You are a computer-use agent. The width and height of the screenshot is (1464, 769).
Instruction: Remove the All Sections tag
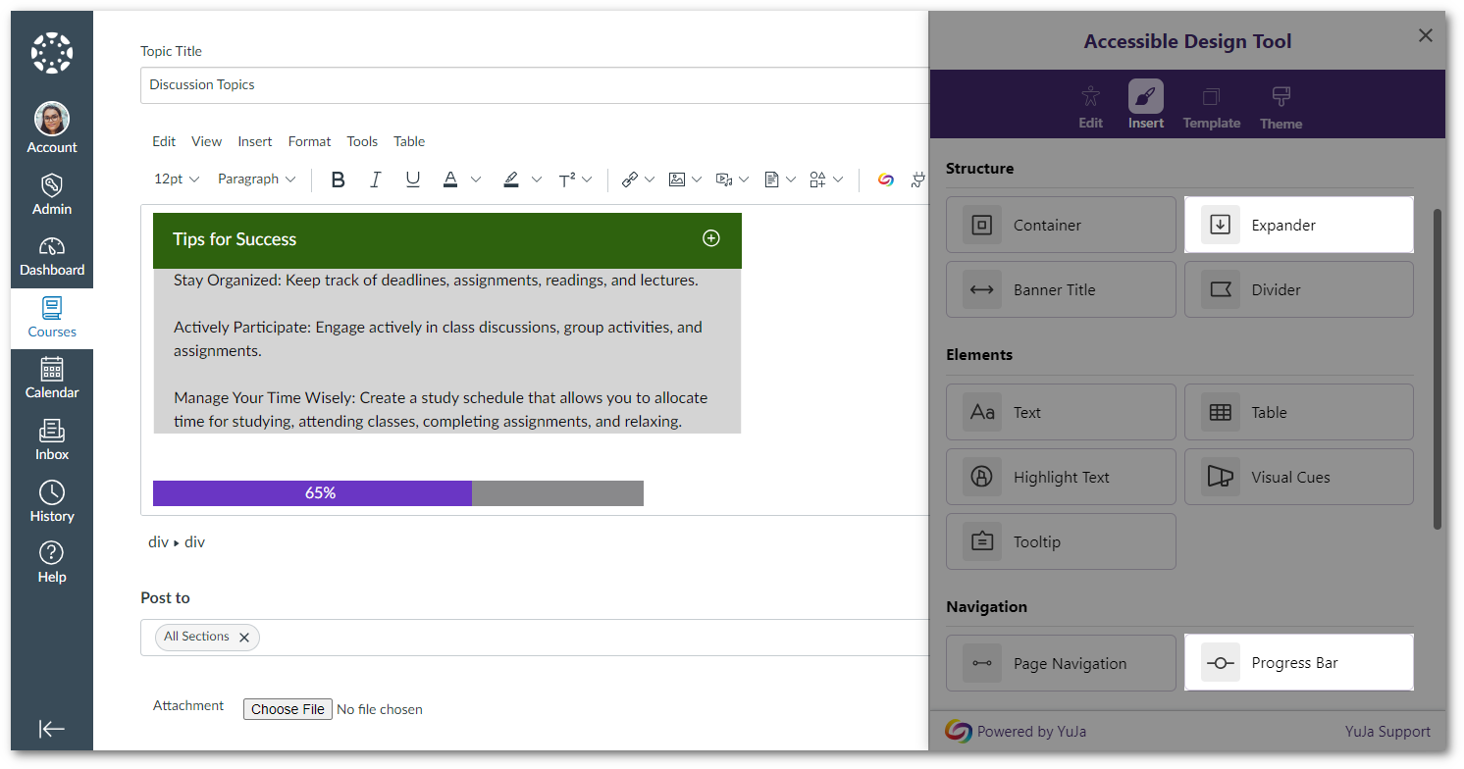pos(244,638)
